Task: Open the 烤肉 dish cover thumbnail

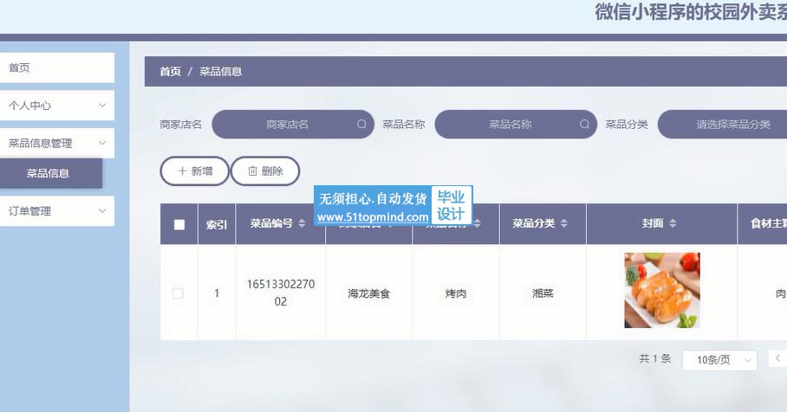Action: coord(662,290)
